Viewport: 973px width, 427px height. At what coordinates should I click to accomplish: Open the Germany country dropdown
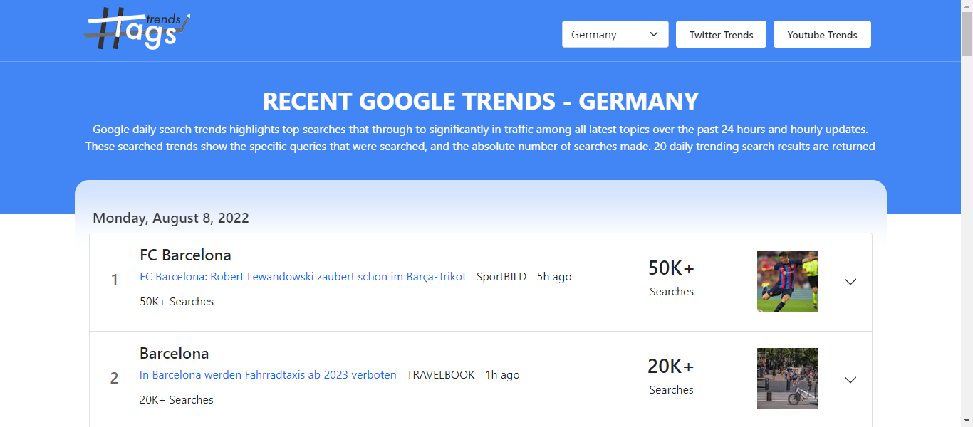[615, 33]
